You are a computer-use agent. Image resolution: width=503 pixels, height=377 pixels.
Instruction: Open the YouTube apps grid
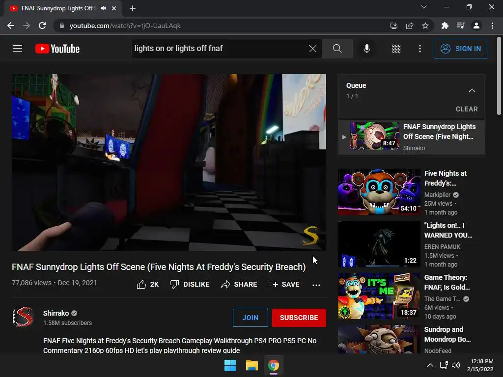(x=396, y=49)
